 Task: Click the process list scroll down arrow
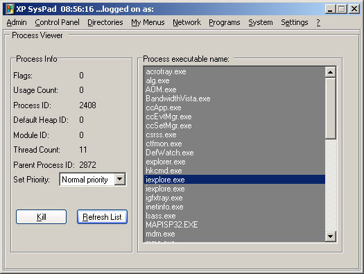coord(330,237)
